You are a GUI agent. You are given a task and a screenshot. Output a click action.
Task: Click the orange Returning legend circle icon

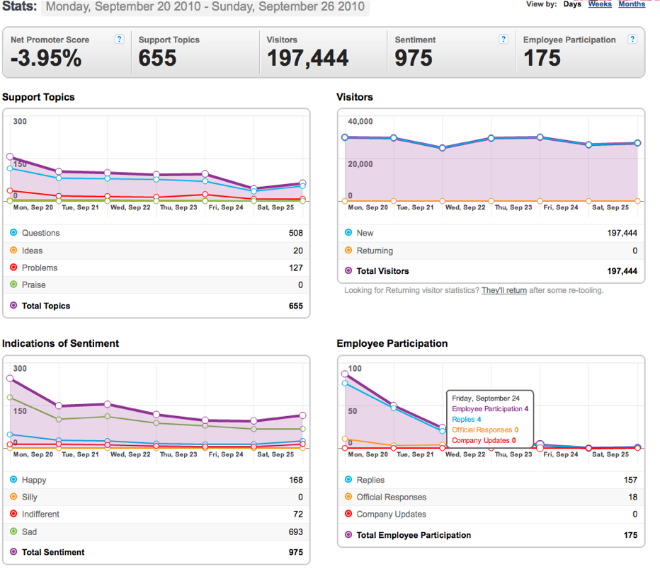[x=348, y=250]
